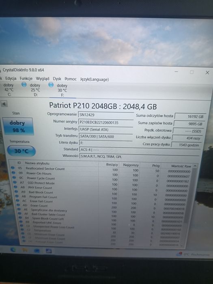Click host writes value 9895 GB
Screen dimensions: 213x284
[x=189, y=124]
